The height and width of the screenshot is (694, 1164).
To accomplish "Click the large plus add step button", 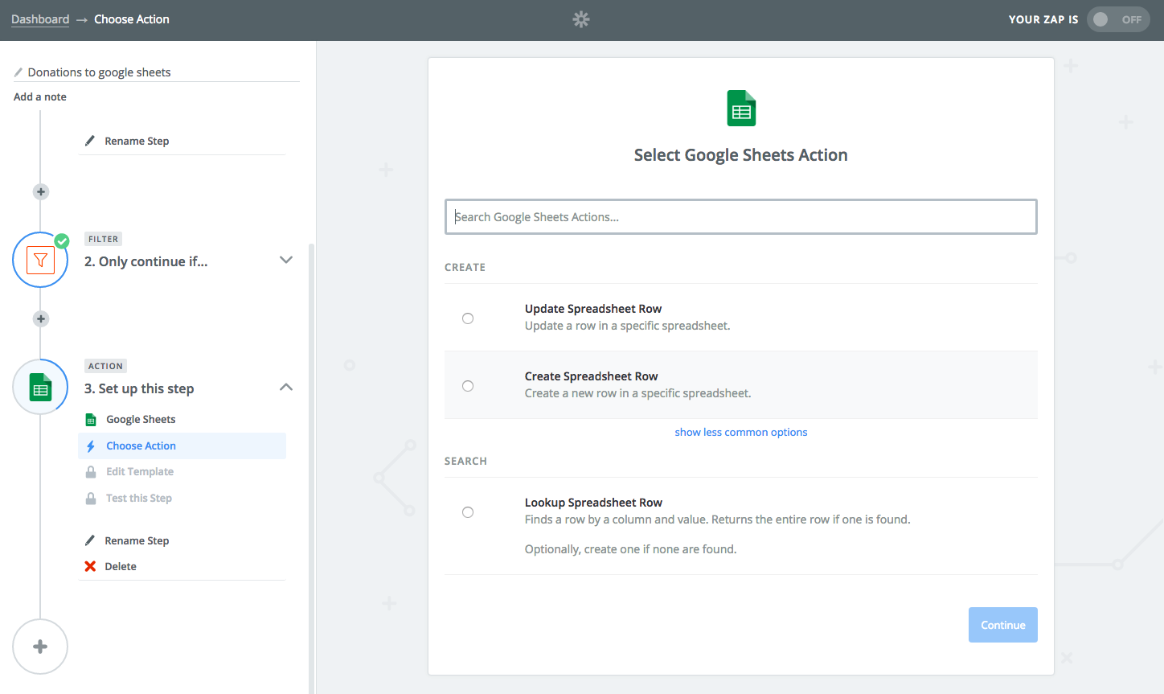I will coord(40,647).
